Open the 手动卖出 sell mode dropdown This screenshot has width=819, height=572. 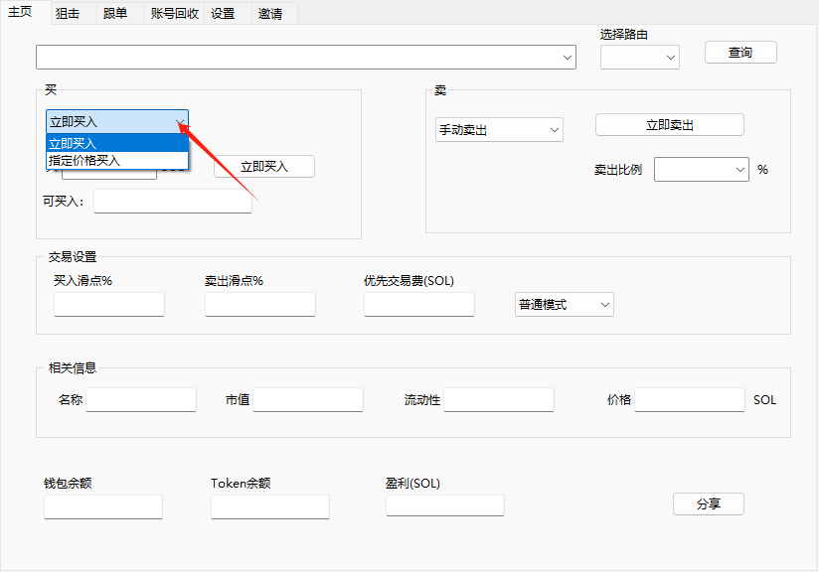point(499,129)
